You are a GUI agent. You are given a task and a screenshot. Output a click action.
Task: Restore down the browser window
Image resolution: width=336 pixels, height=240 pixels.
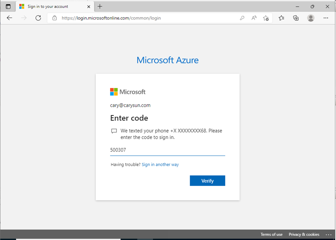pyautogui.click(x=312, y=7)
